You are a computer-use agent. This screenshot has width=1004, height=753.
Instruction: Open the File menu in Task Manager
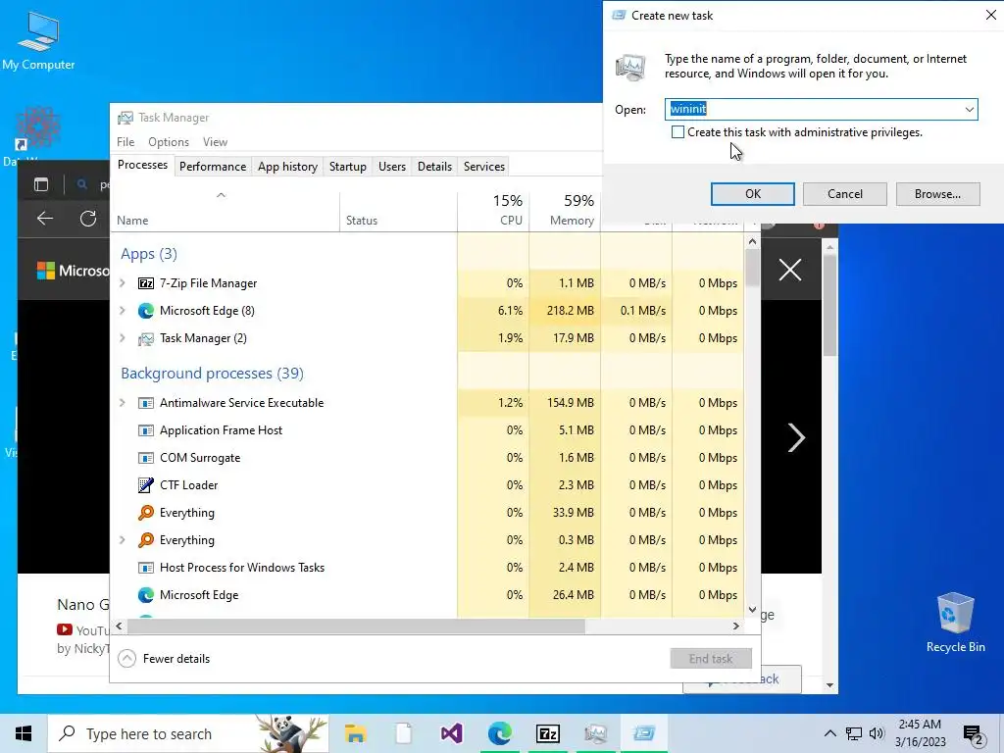pyautogui.click(x=125, y=142)
